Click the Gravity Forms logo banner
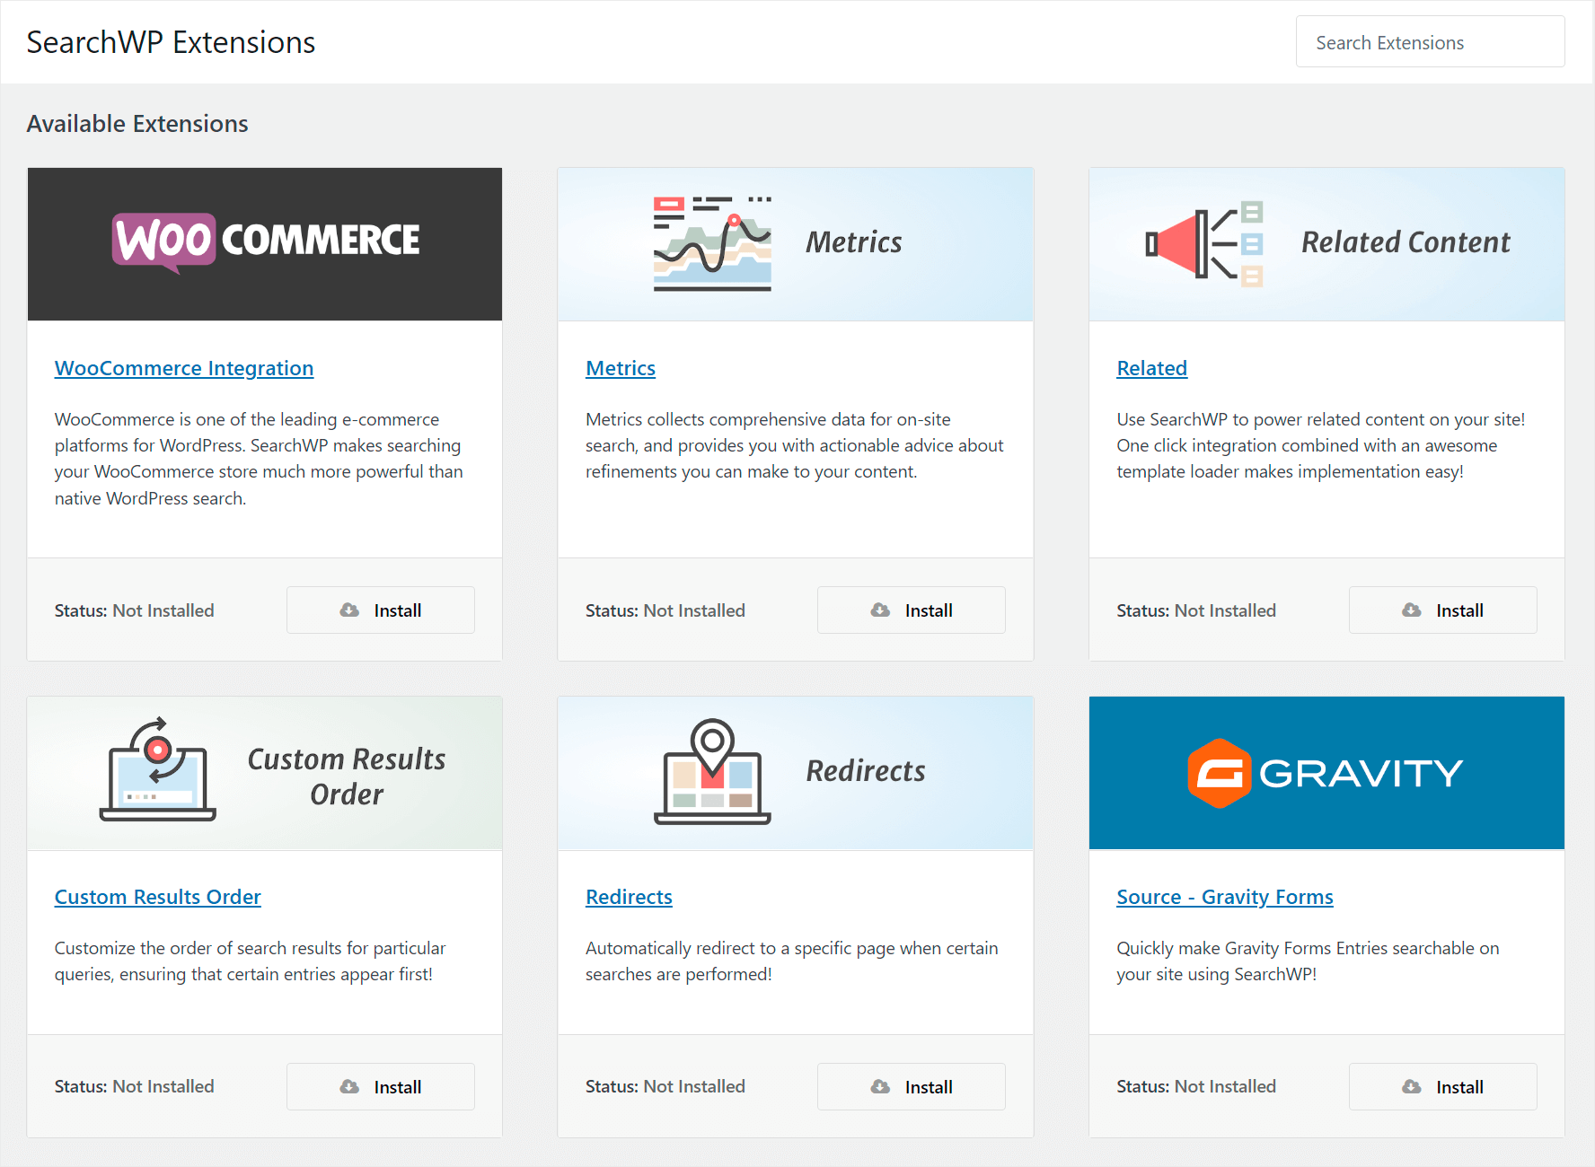 [x=1326, y=773]
